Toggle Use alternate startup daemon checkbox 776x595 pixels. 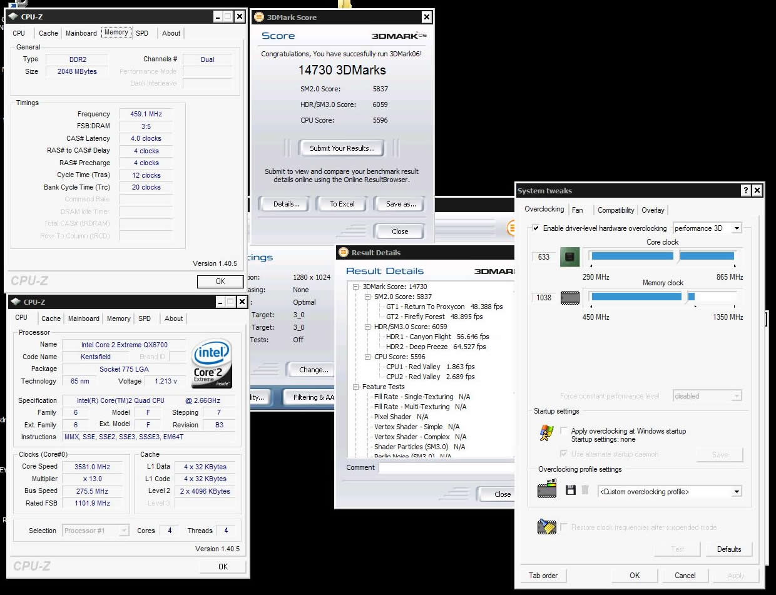[x=564, y=454]
